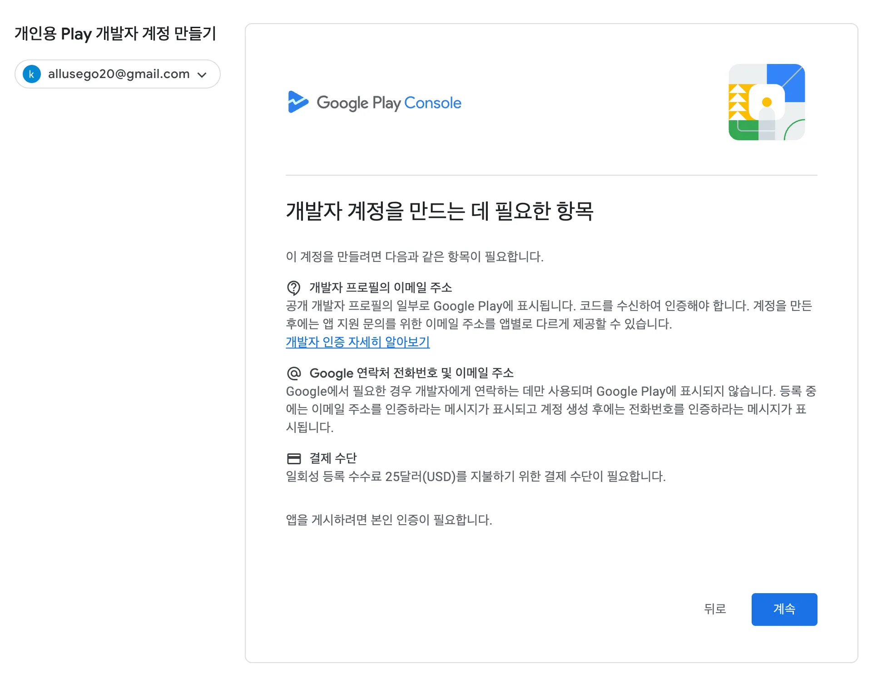
Task: Click the '결제 수단' section label
Action: click(333, 458)
